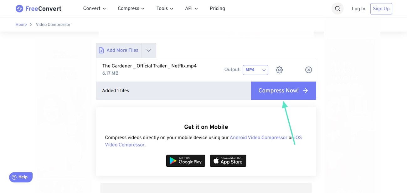The height and width of the screenshot is (193, 407).
Task: Open the Android Video Compressor link
Action: pyautogui.click(x=258, y=137)
